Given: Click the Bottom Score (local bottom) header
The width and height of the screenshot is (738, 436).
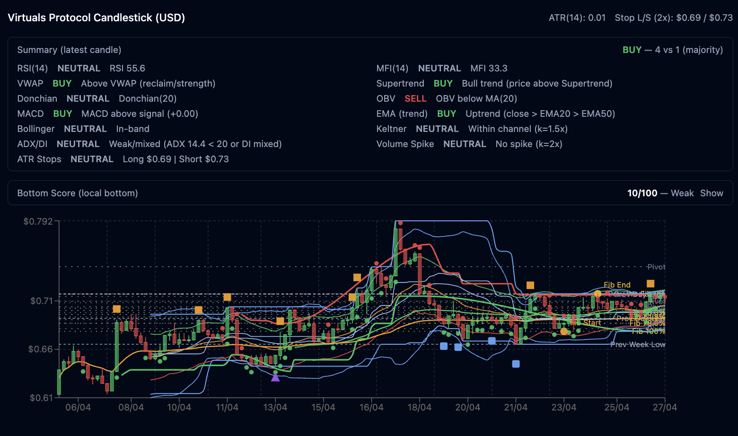Looking at the screenshot, I should tap(78, 193).
